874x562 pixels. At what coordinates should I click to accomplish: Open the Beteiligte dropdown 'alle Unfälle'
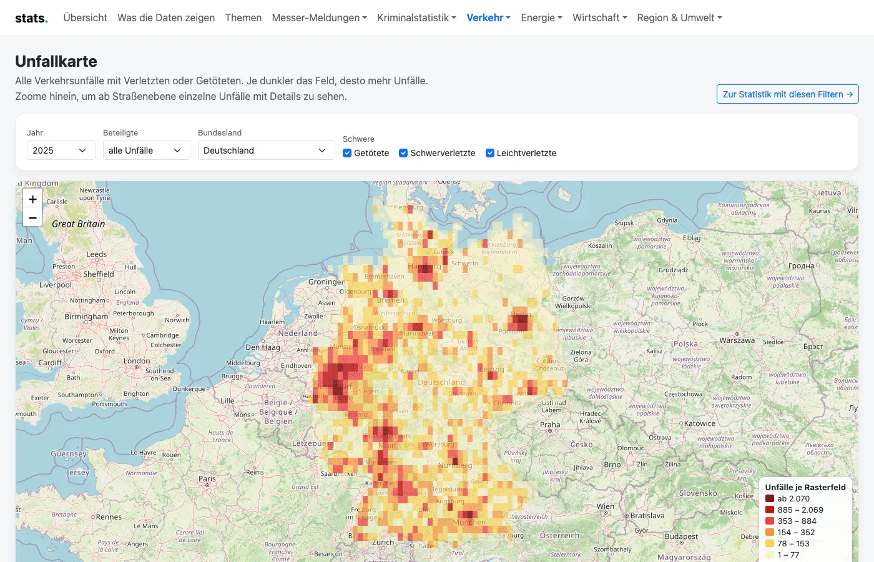(146, 150)
